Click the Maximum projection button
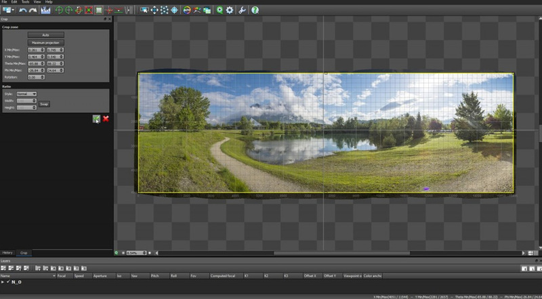The image size is (542, 299). (x=45, y=43)
